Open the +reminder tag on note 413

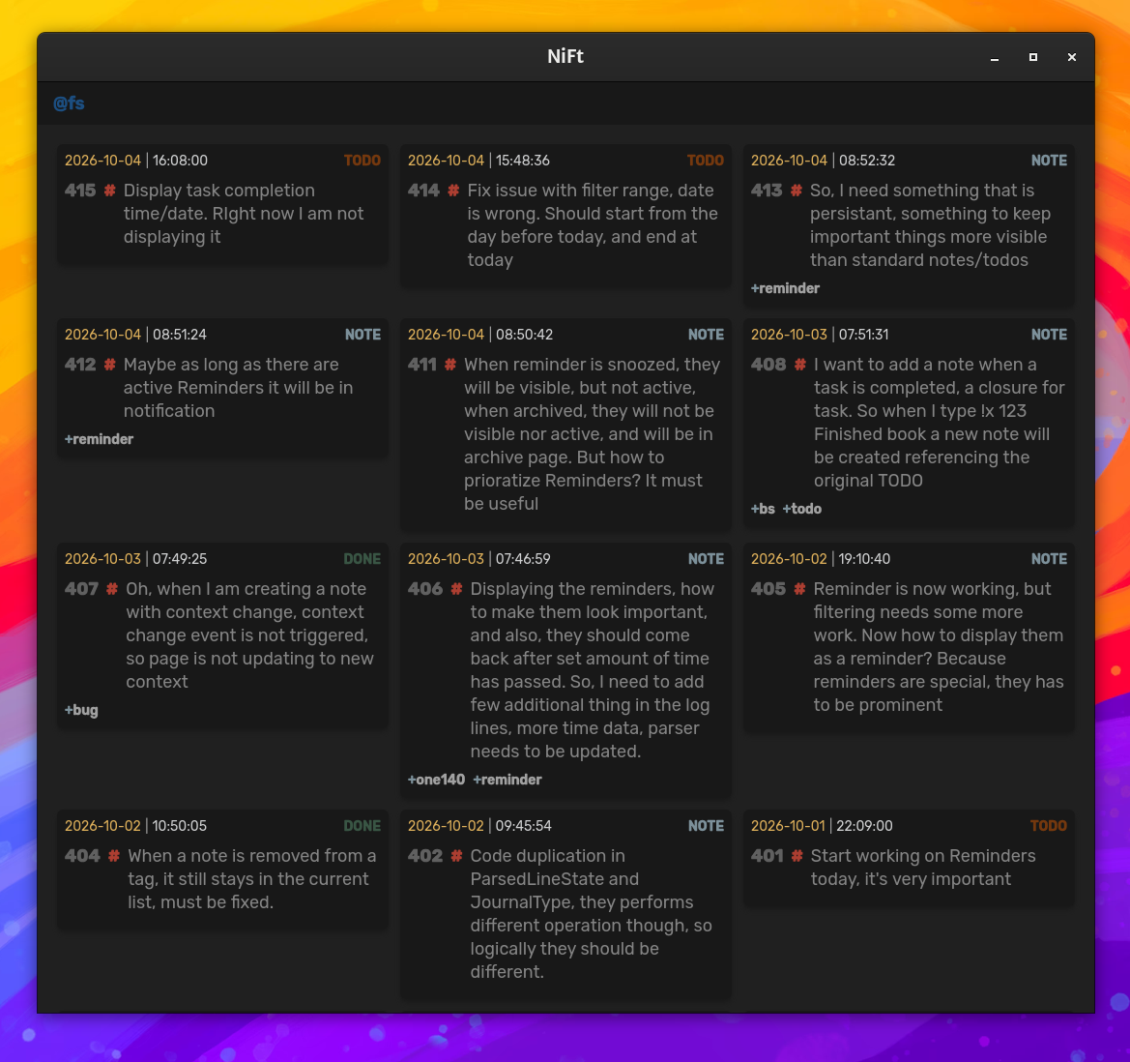(x=785, y=288)
